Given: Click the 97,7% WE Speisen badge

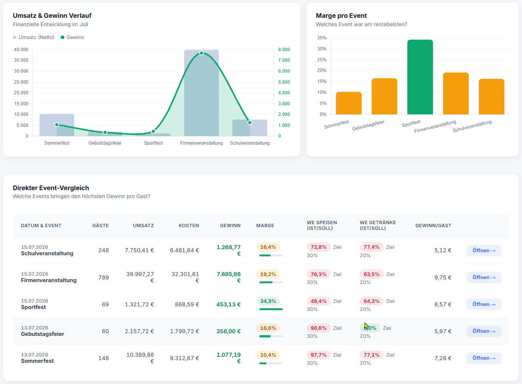Looking at the screenshot, I should pos(319,355).
